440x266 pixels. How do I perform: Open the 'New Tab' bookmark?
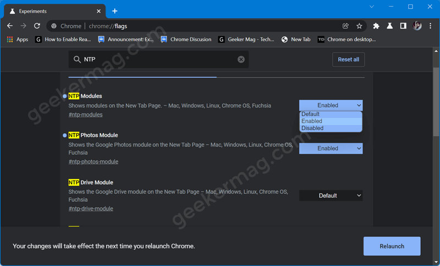296,39
